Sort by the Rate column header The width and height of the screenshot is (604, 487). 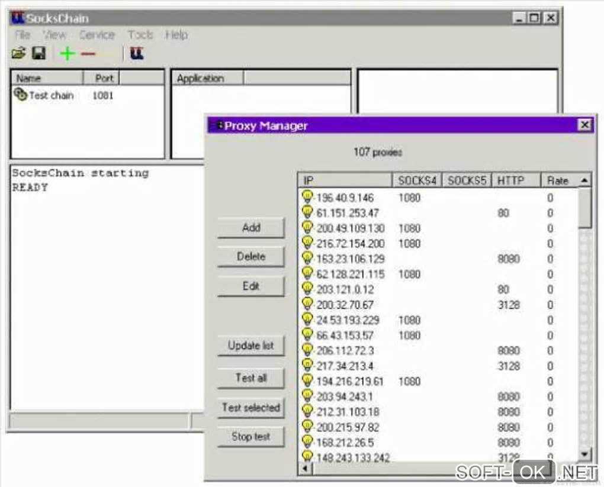pos(560,180)
